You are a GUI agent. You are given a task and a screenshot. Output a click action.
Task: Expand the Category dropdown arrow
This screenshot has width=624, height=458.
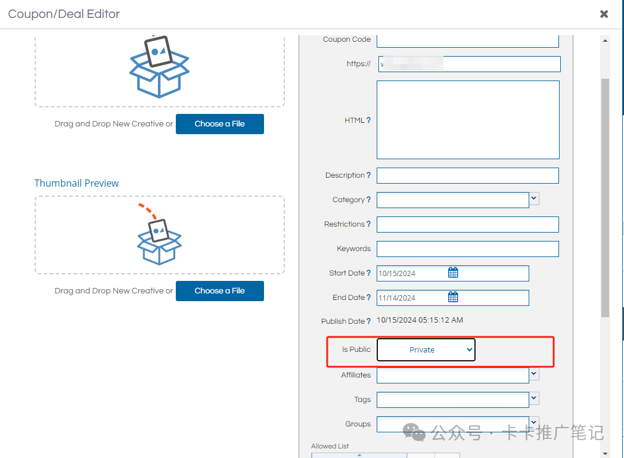pyautogui.click(x=534, y=199)
